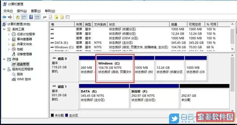This screenshot has width=237, height=125.
Task: Click the checkmark document toolbar icon
Action: click(50, 17)
